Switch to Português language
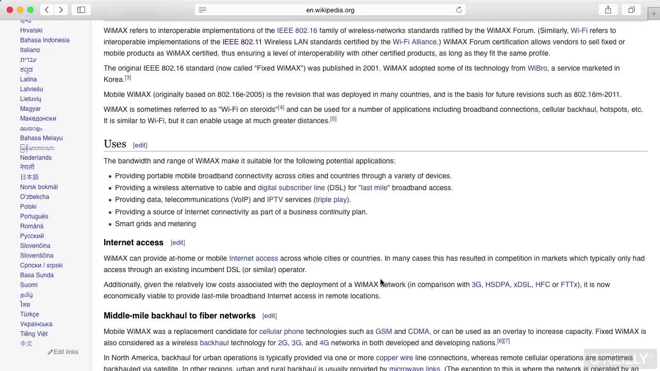Screen dimensions: 660x371 tap(34, 216)
